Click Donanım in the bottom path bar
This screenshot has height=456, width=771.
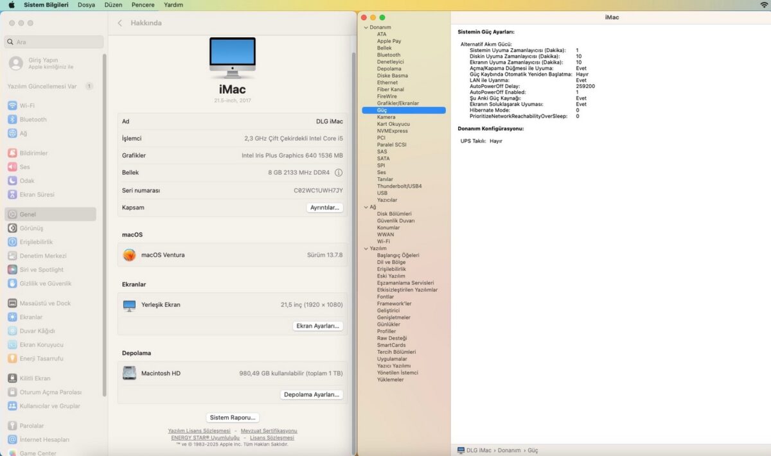[510, 451]
